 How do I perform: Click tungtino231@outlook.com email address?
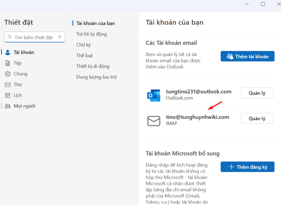pos(199,92)
